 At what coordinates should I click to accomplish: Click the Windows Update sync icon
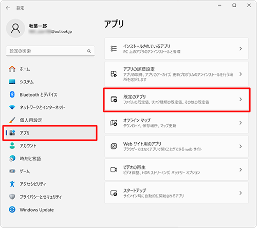12,210
